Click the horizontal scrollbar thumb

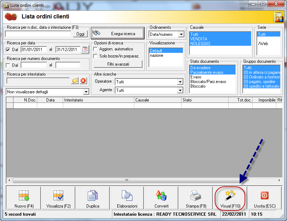(127, 181)
